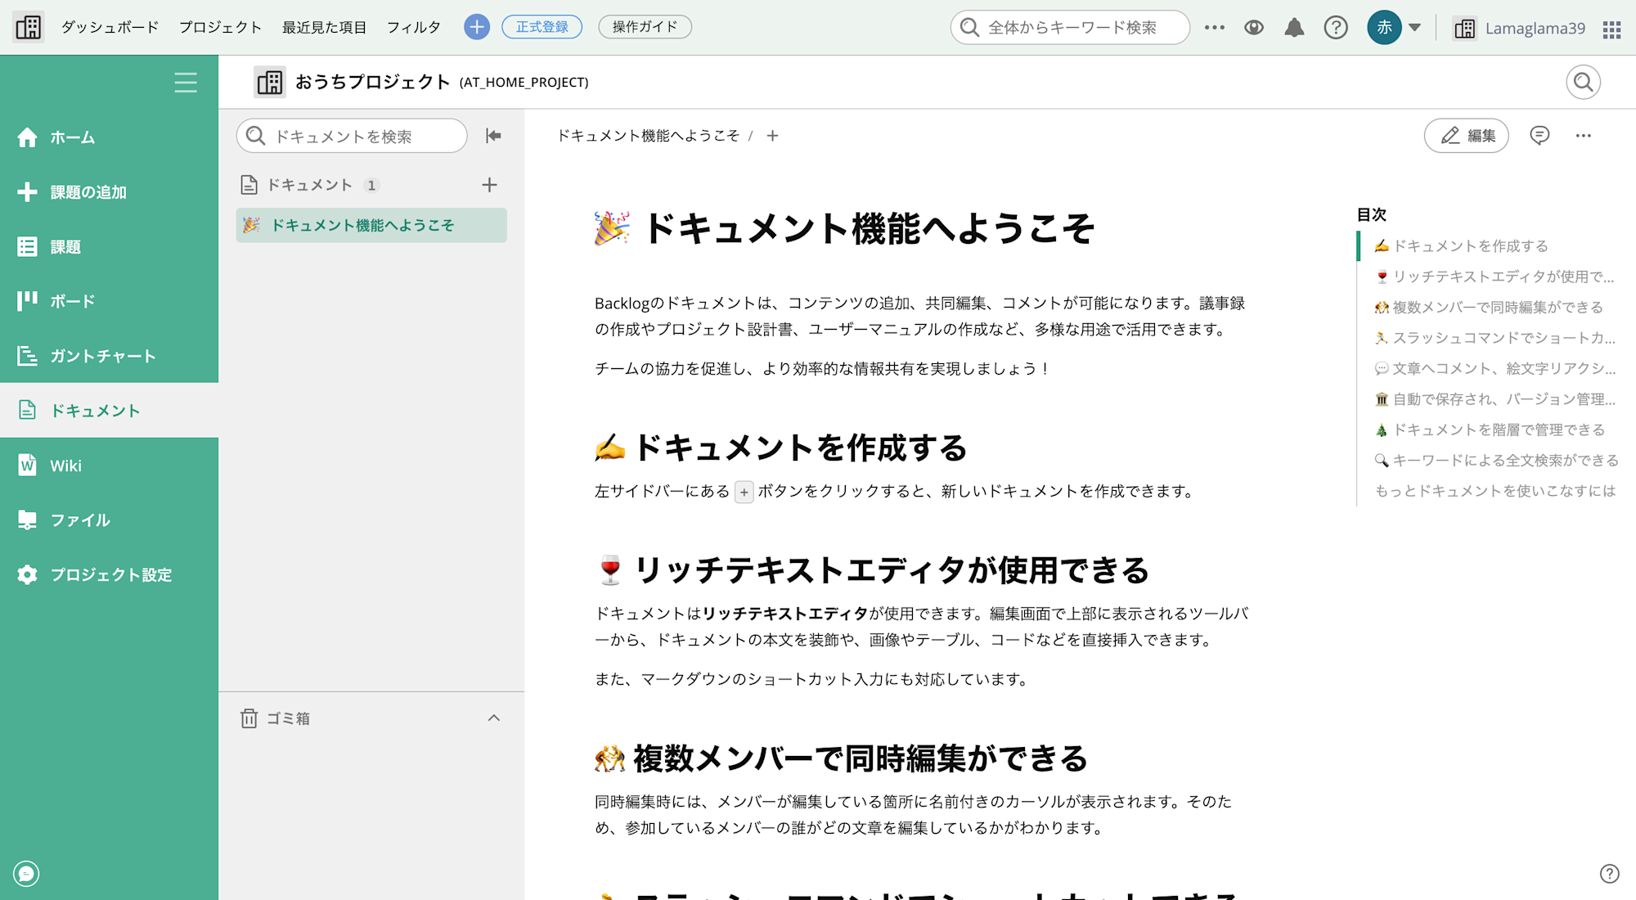Open the comment icon next to 編集
This screenshot has height=900, width=1636.
(x=1539, y=135)
